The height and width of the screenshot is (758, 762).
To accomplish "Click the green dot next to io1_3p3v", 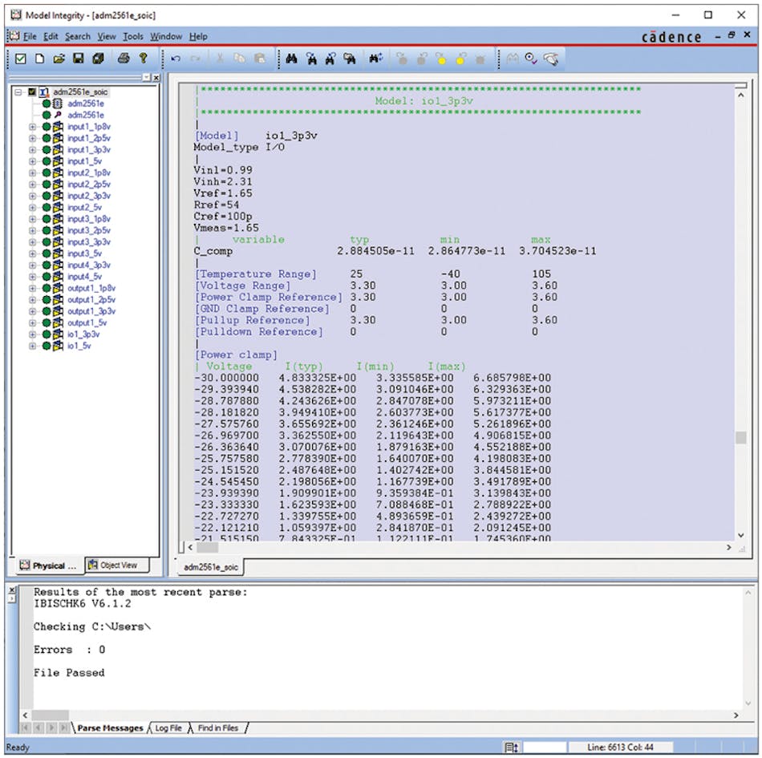I will coord(47,334).
